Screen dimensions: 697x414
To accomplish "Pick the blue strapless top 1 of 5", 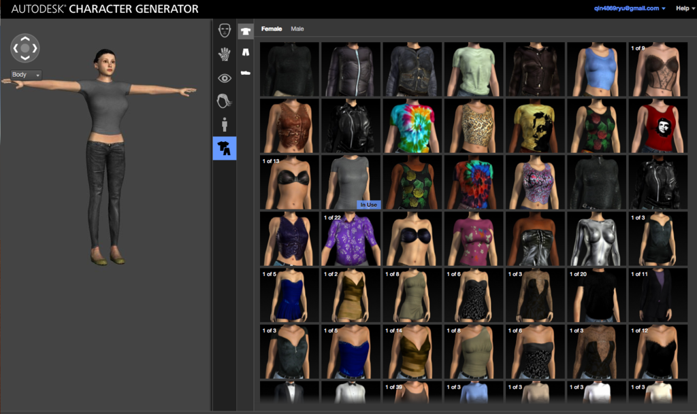I will coord(351,352).
